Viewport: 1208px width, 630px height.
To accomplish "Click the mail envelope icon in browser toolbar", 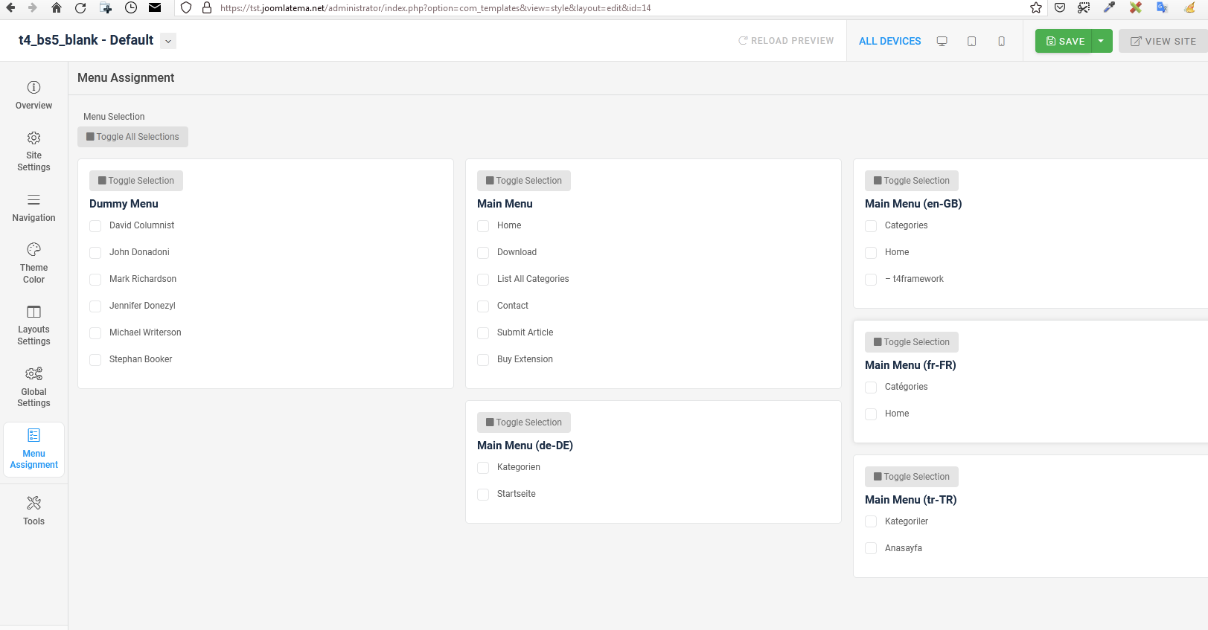I will (155, 7).
